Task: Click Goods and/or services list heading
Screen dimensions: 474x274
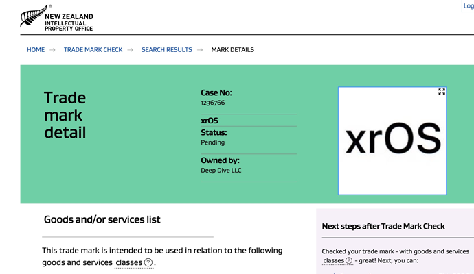Action: (x=102, y=219)
